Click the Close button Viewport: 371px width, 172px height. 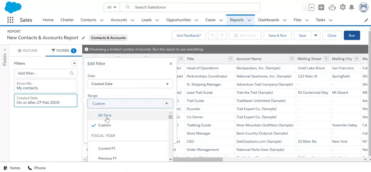pyautogui.click(x=332, y=36)
